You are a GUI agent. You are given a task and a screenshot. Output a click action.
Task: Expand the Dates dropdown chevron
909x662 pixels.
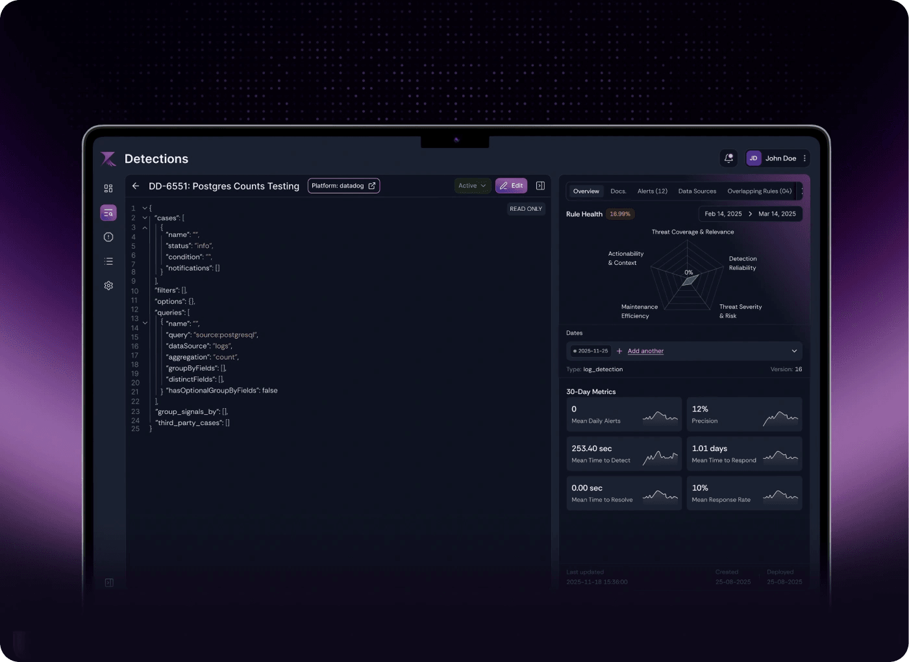[x=794, y=351]
